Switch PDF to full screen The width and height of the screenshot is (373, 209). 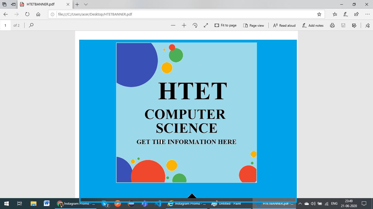(x=206, y=25)
